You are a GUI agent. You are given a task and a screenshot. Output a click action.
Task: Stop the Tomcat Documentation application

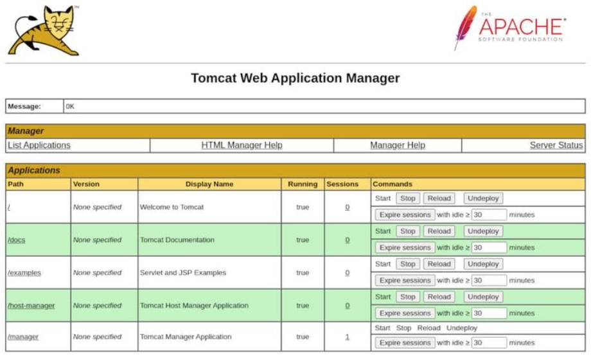point(407,231)
